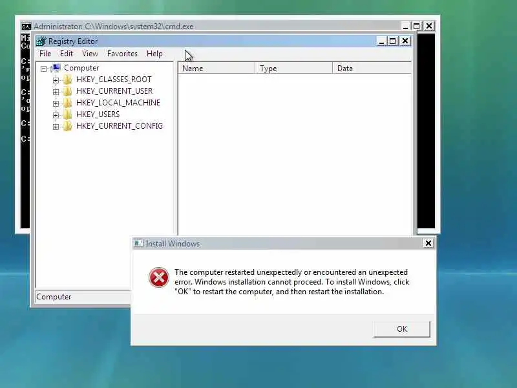Minimize the Registry Editor window
Screen dimensions: 517x388
coord(381,41)
